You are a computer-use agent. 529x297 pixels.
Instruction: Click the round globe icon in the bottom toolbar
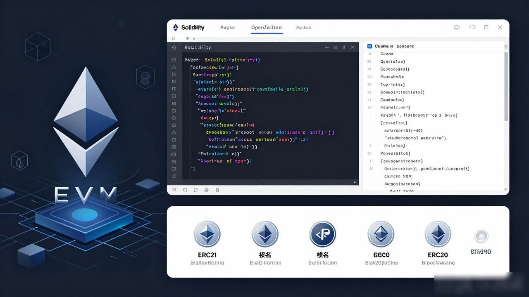[x=207, y=190]
